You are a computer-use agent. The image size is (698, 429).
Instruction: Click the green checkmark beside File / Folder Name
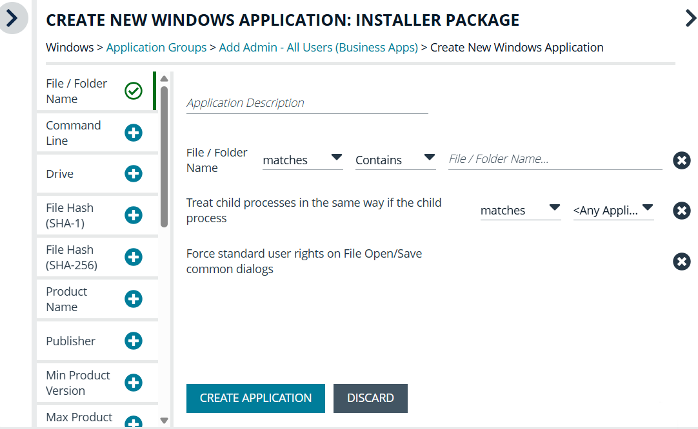(133, 91)
